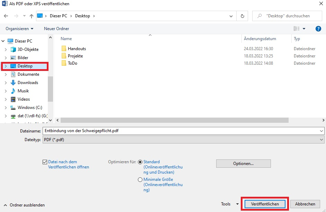Open the Organisieren menu

coord(19,29)
